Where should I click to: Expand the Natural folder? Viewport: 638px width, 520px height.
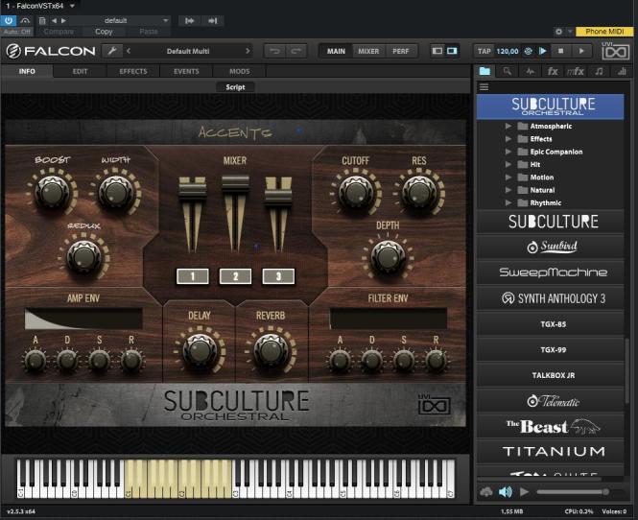click(508, 190)
